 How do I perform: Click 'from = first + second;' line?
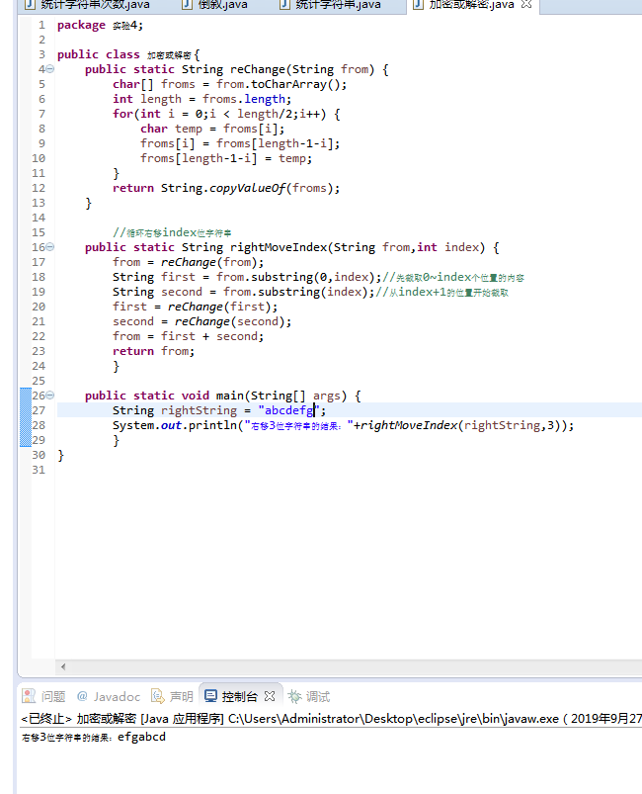tap(188, 336)
